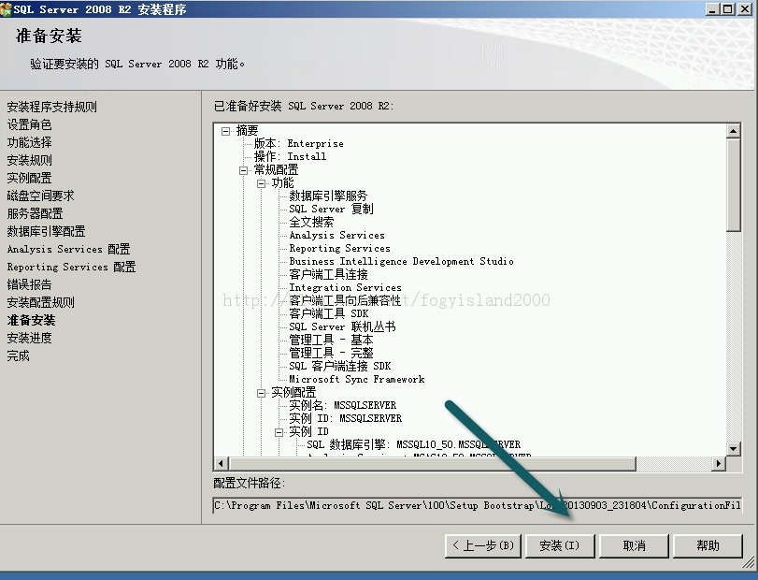Select 版本: Enterprise tree row
The width and height of the screenshot is (758, 580).
tap(299, 144)
